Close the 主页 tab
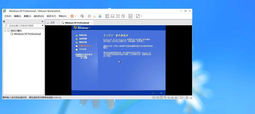 pos(57,23)
